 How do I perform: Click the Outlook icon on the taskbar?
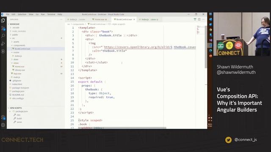pos(210,19)
